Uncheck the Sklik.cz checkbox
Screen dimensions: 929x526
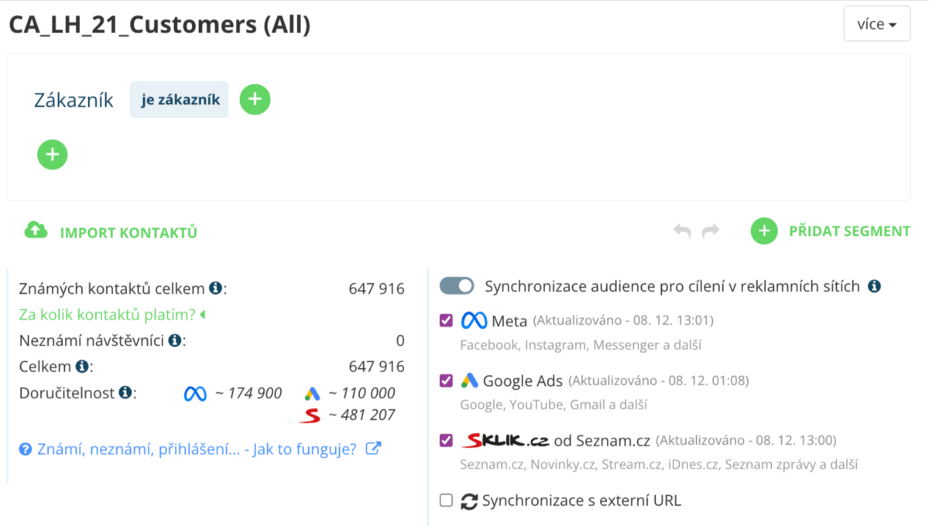(446, 440)
